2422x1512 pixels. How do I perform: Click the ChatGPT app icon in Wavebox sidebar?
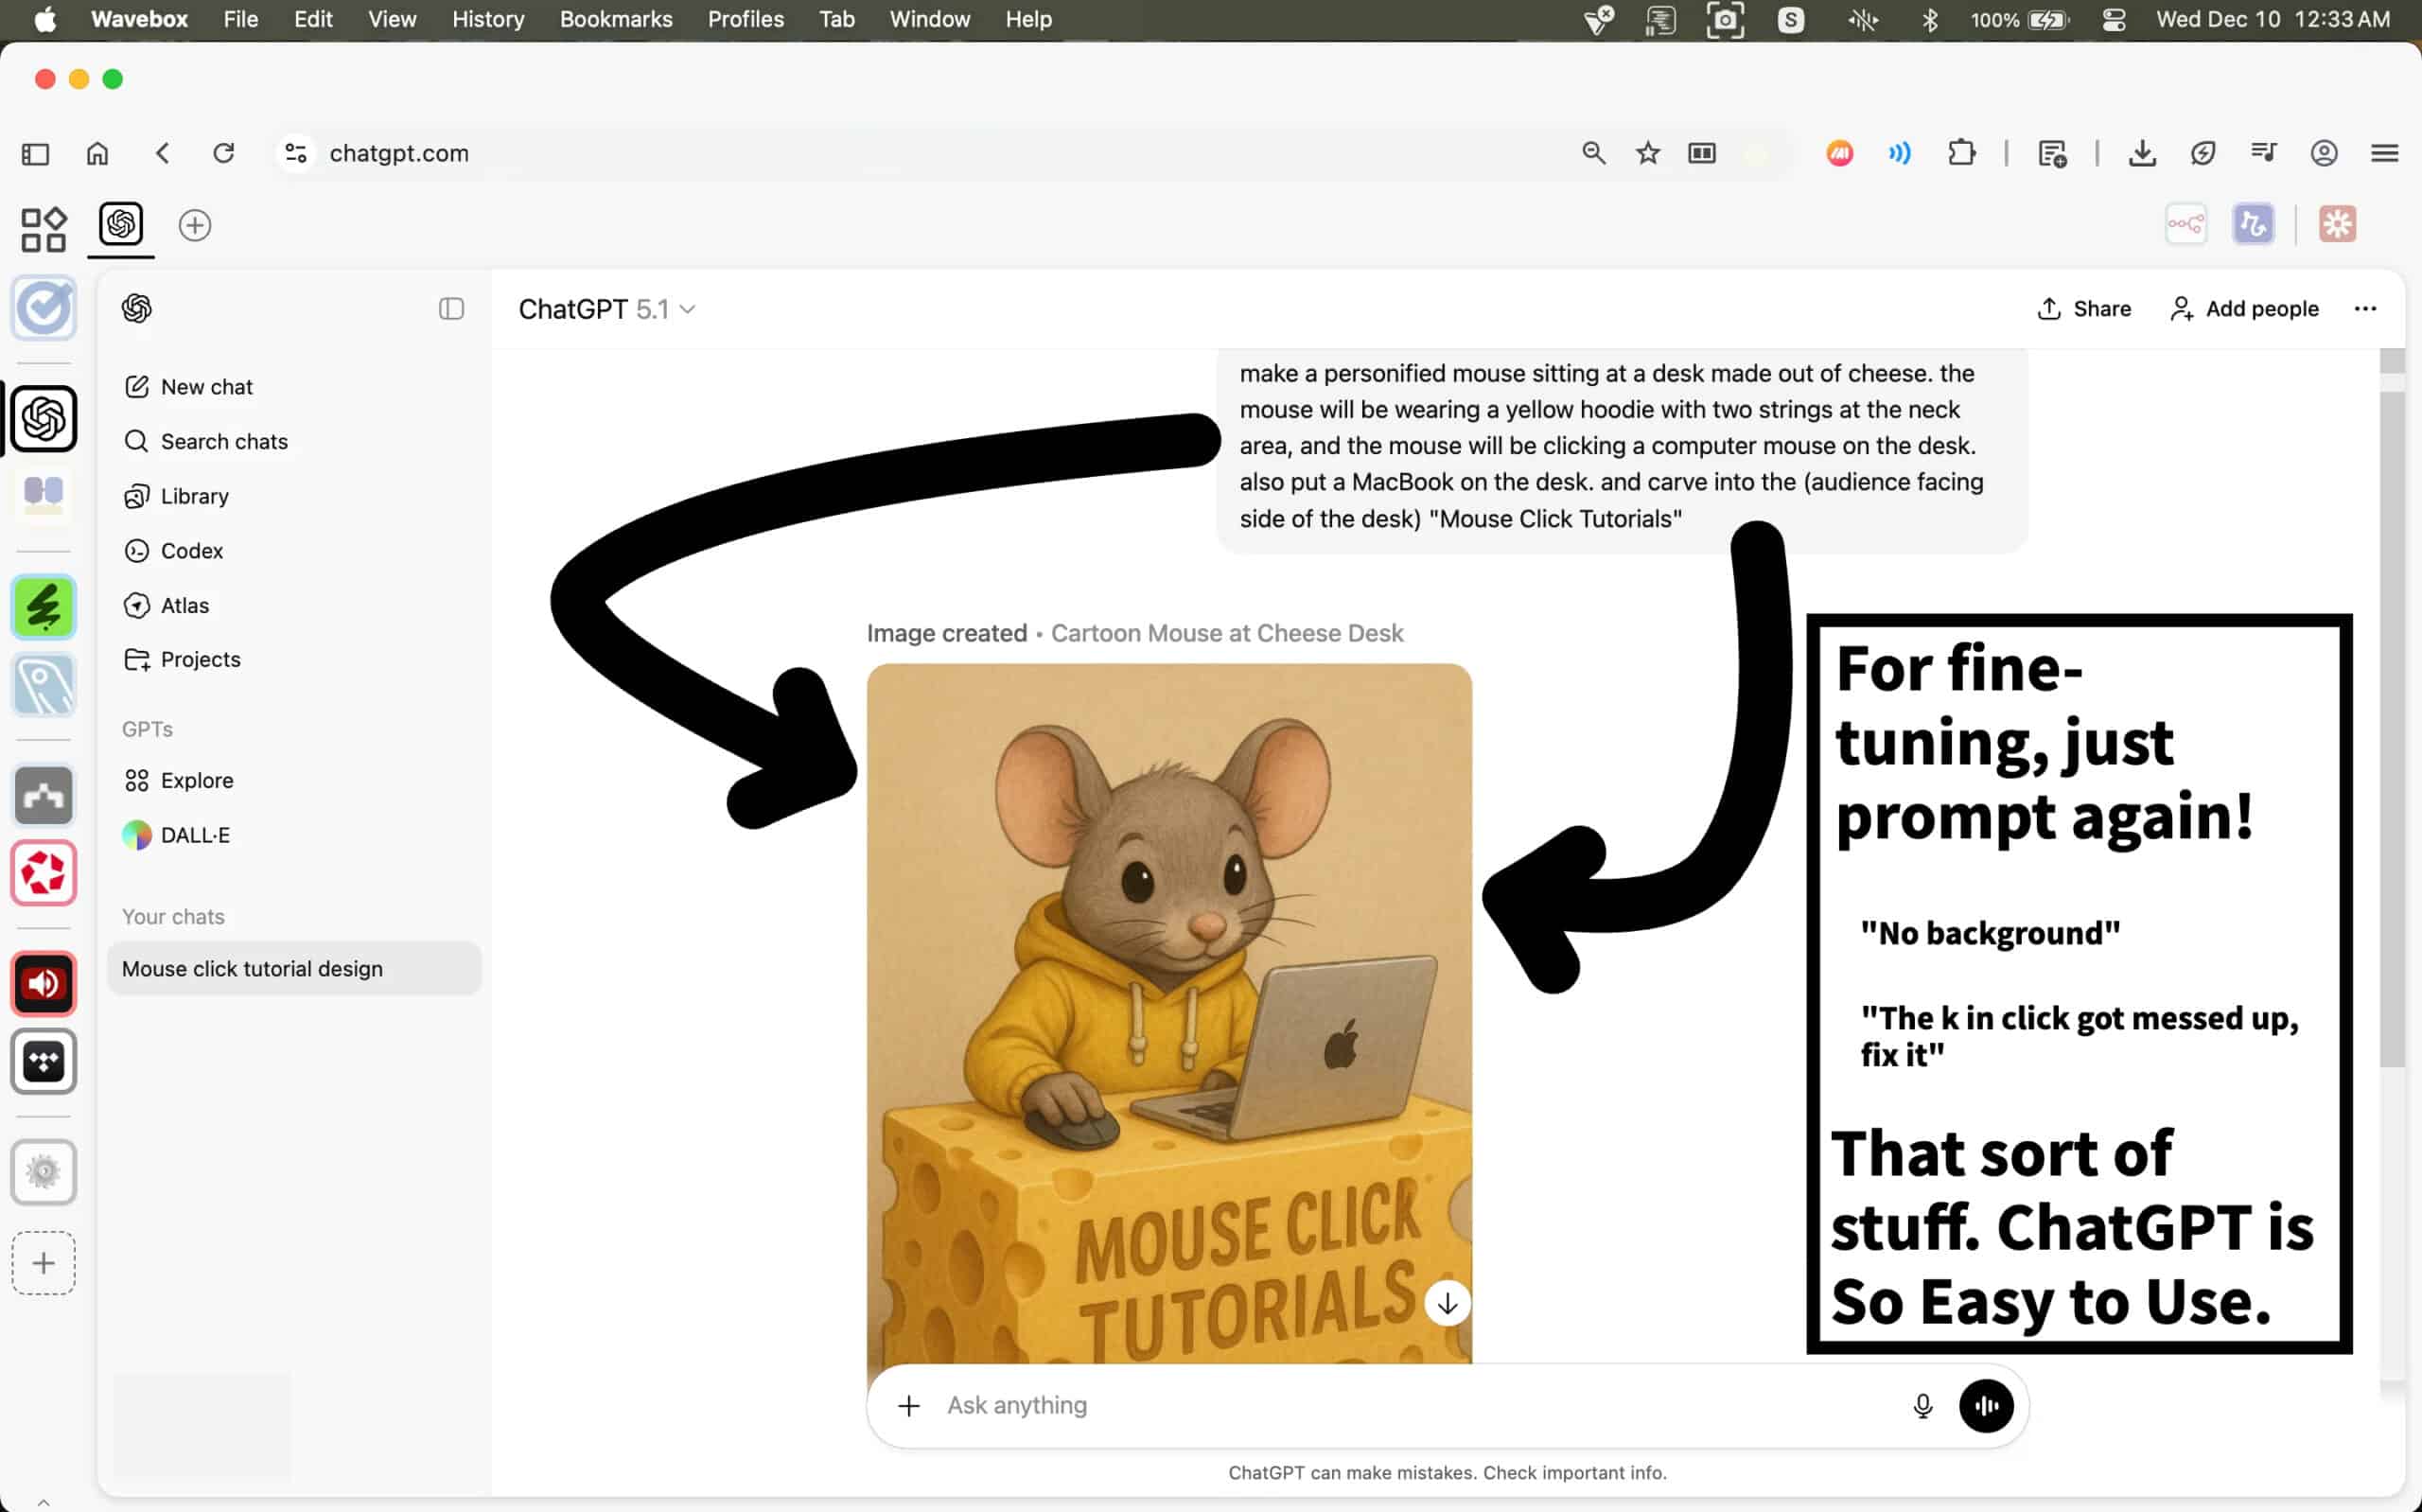tap(43, 418)
